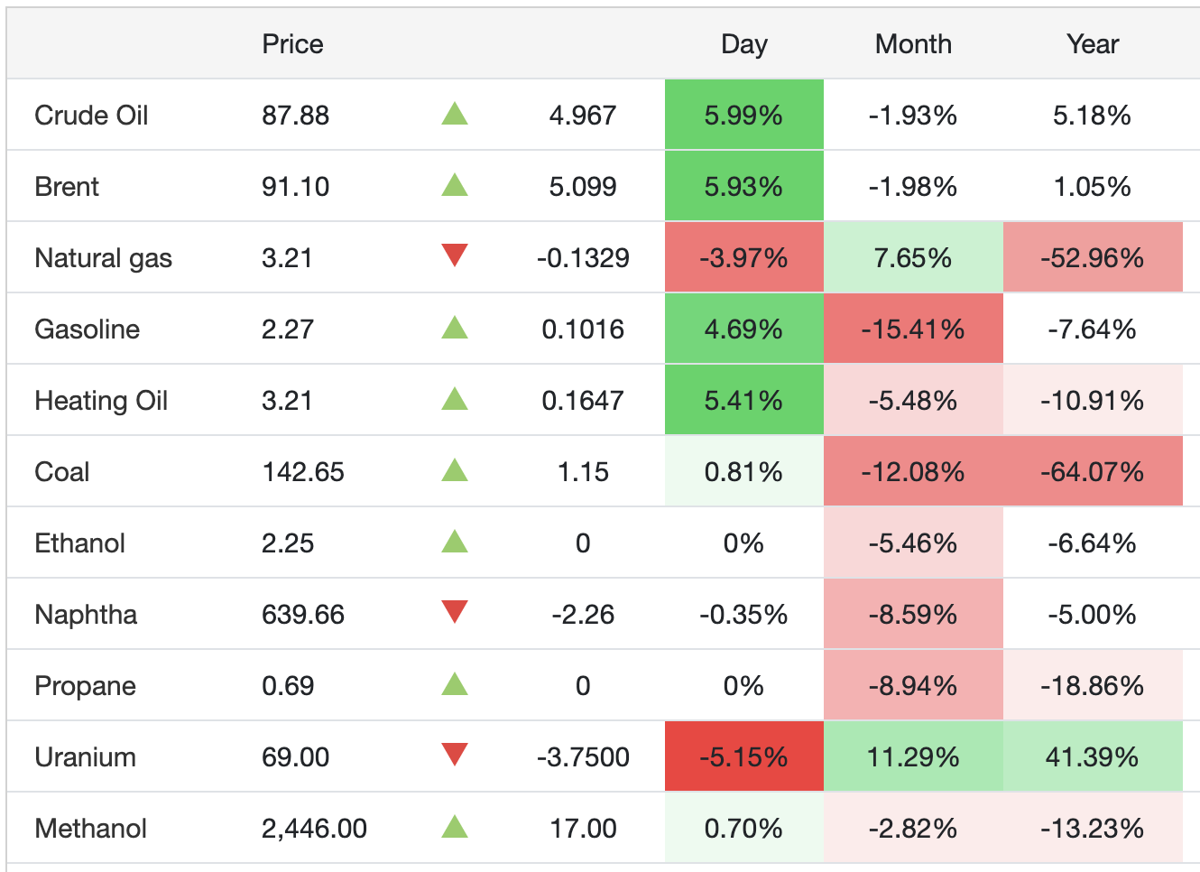Open the Coal commodity link
This screenshot has width=1200, height=872.
pyautogui.click(x=61, y=472)
